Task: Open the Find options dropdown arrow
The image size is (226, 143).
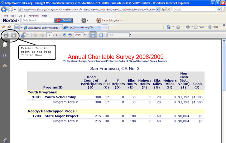Action: (x=130, y=35)
